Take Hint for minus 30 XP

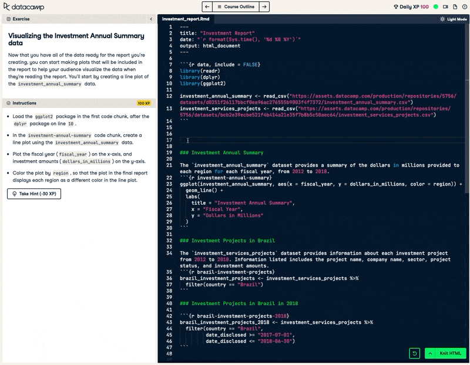click(x=34, y=194)
